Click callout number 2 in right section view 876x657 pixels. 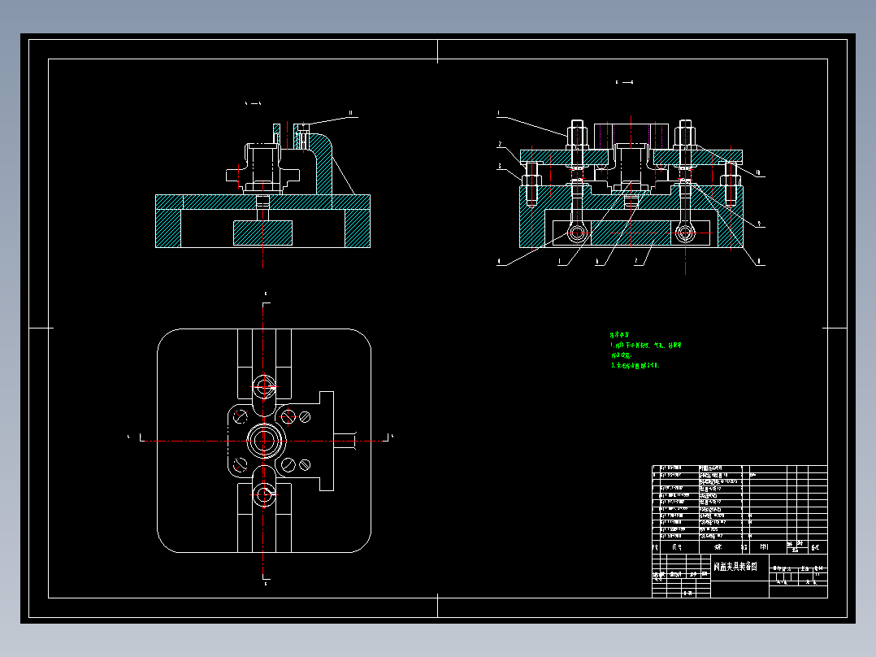500,144
